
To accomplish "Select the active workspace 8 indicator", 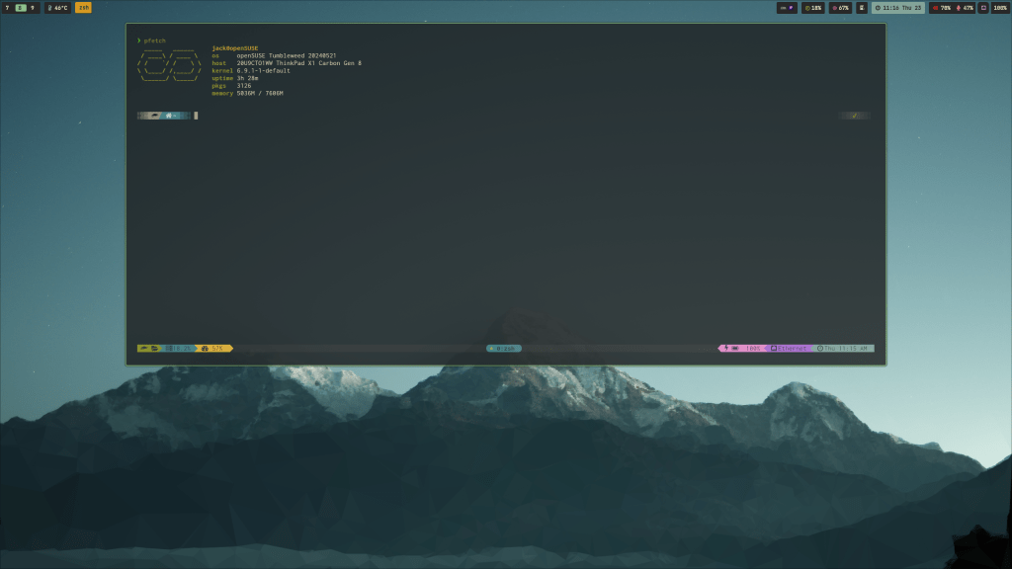I will (20, 8).
